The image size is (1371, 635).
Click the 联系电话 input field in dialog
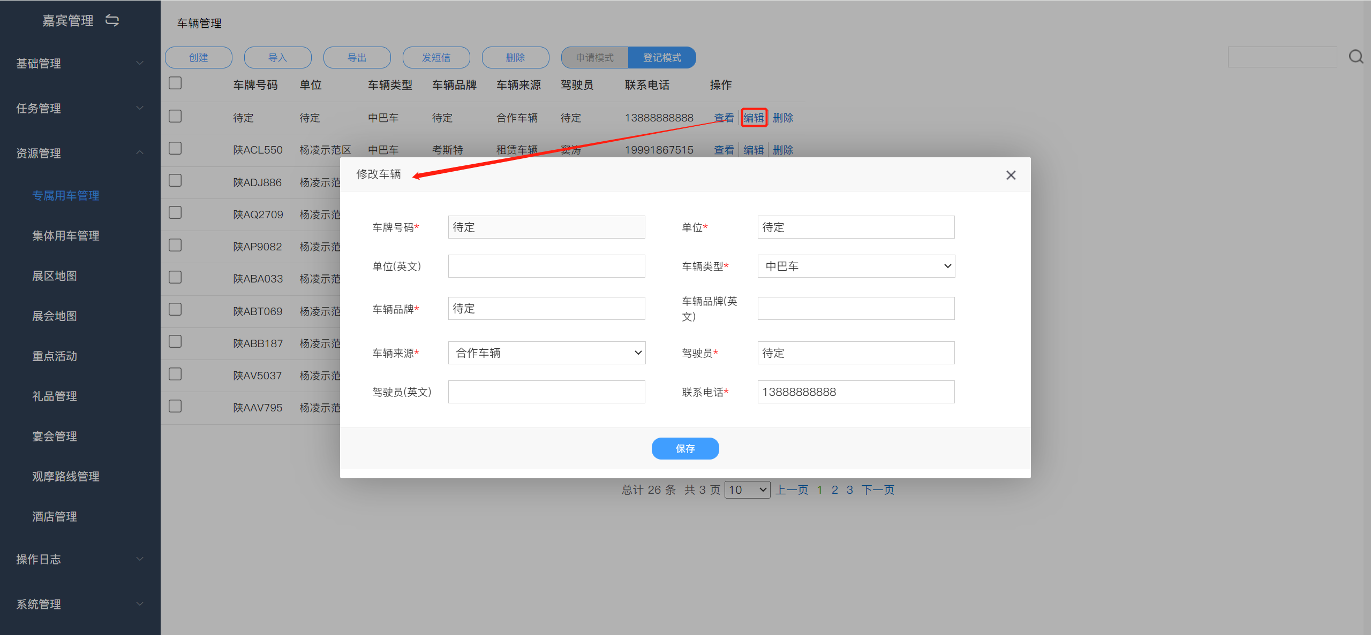click(x=856, y=392)
